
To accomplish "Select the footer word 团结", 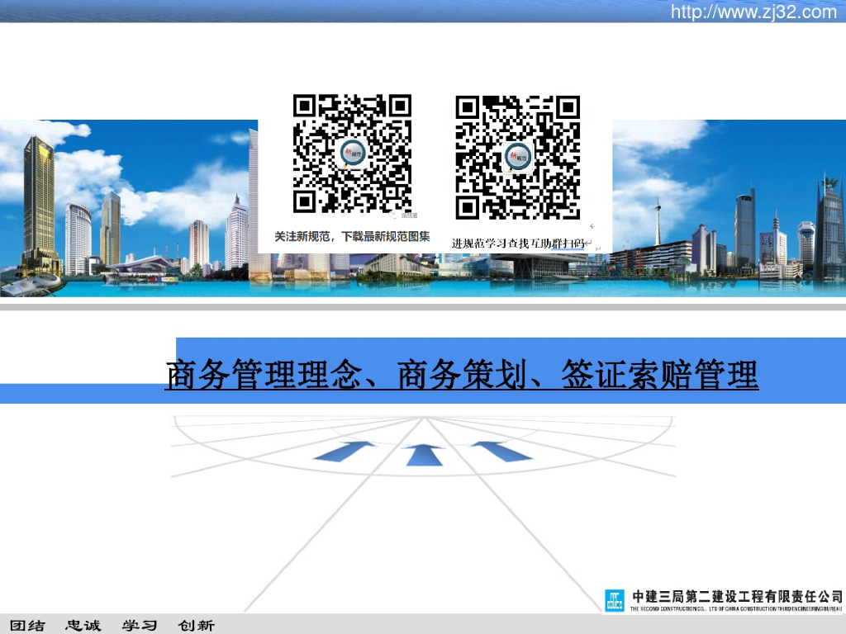I will tap(27, 626).
